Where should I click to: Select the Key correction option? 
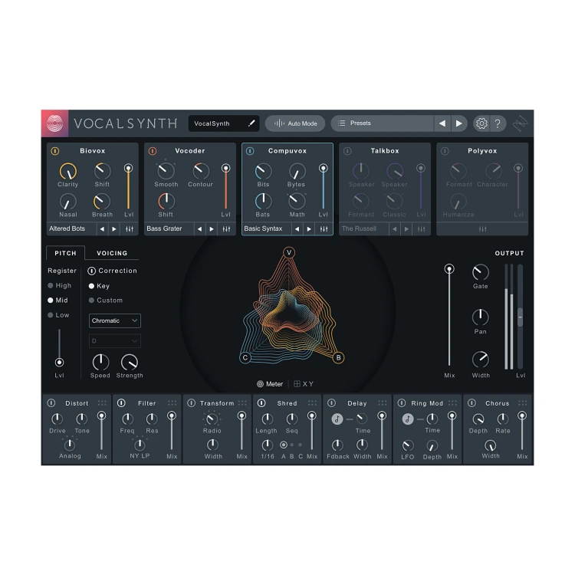99,286
